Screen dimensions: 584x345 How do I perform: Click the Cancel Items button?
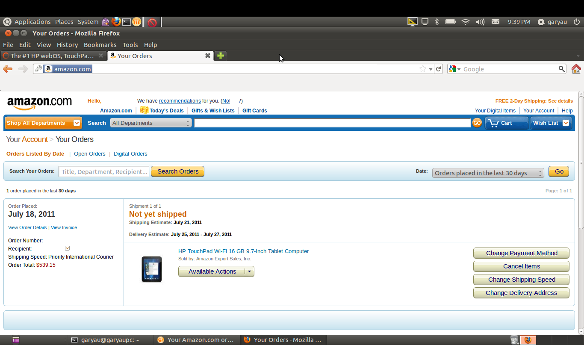coord(522,266)
